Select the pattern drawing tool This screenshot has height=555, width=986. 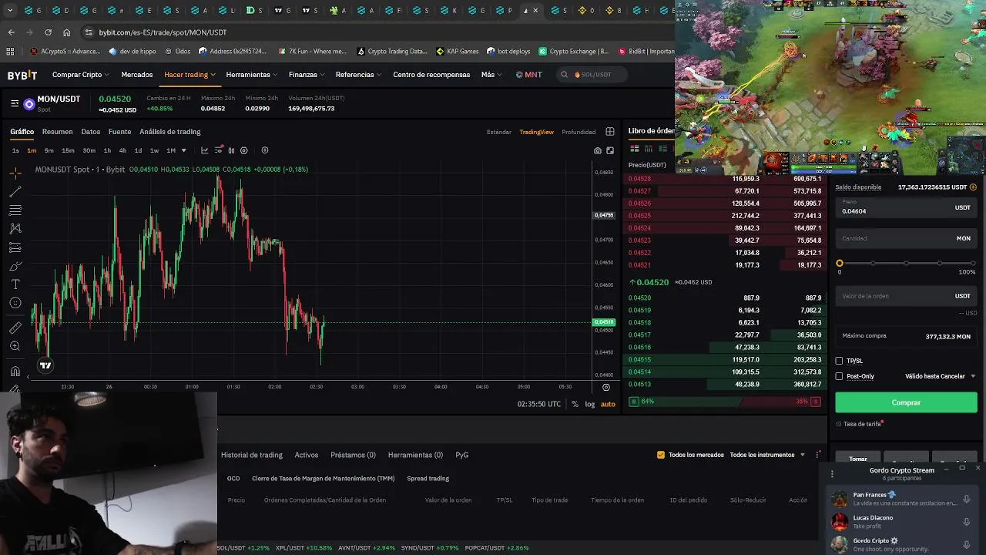[15, 229]
